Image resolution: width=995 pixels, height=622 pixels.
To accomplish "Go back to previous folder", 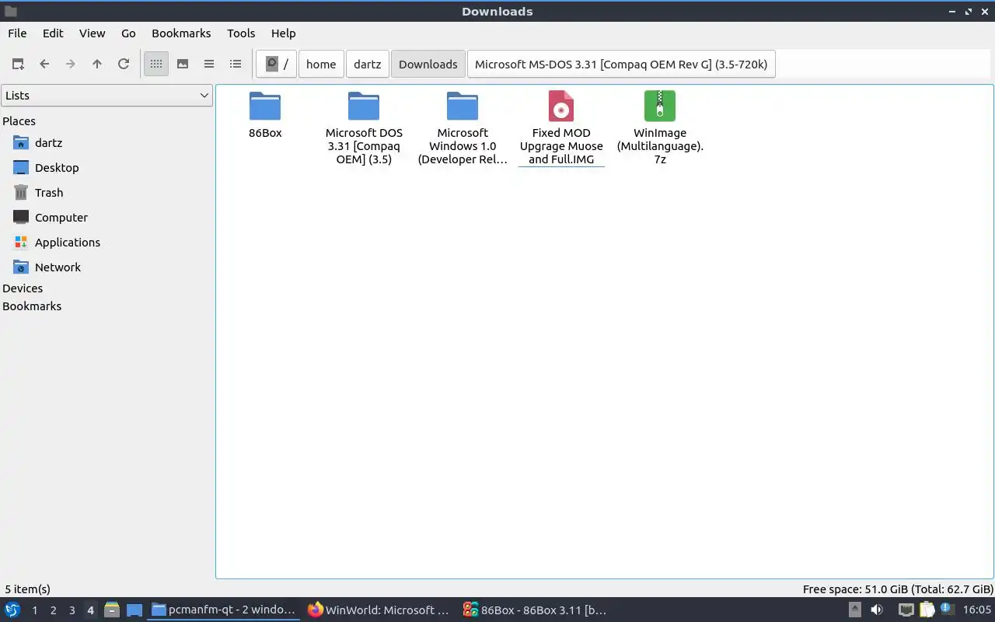I will [x=44, y=64].
